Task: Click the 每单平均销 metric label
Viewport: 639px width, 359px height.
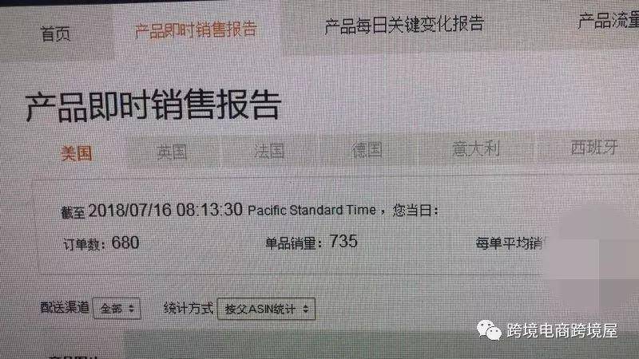Action: pyautogui.click(x=509, y=243)
